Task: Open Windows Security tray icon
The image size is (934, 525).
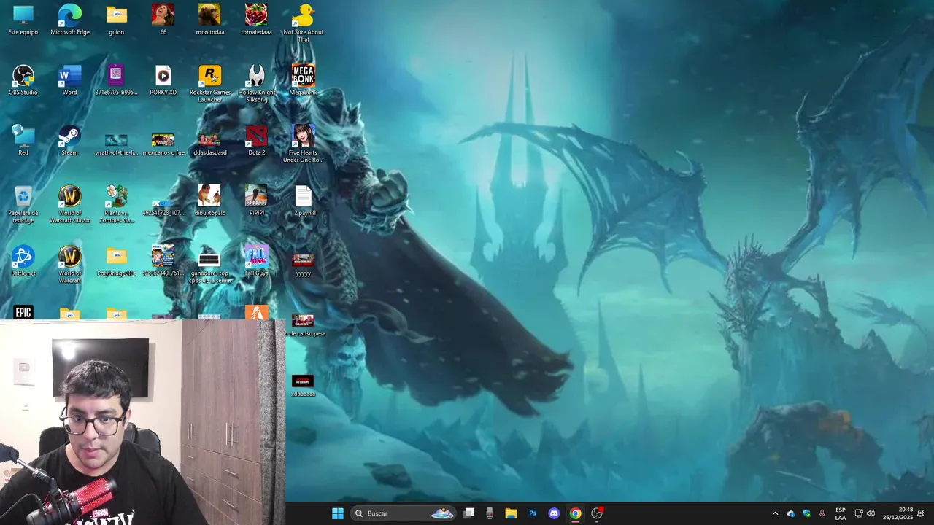Action: [x=806, y=513]
